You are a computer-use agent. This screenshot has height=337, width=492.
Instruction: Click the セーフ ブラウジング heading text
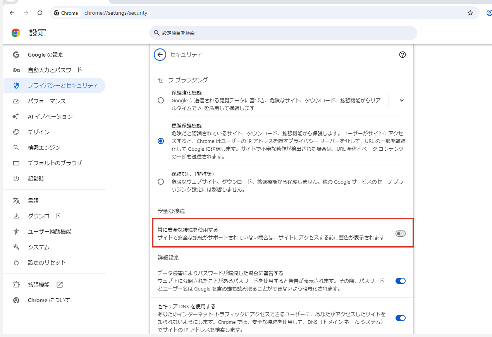[183, 80]
